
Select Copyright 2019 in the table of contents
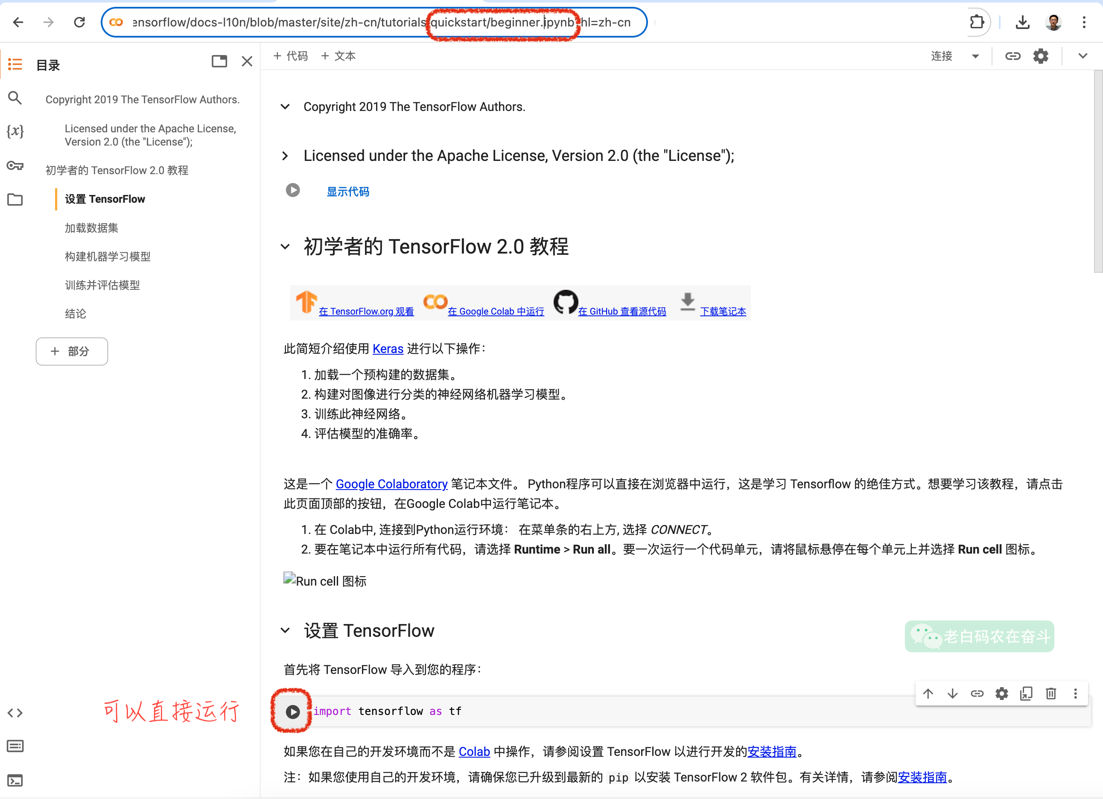click(143, 99)
